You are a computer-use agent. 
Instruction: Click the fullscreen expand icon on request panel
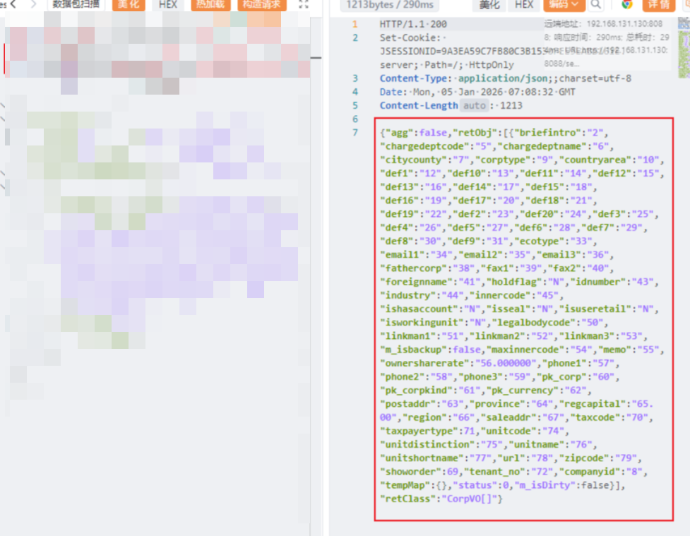click(303, 4)
